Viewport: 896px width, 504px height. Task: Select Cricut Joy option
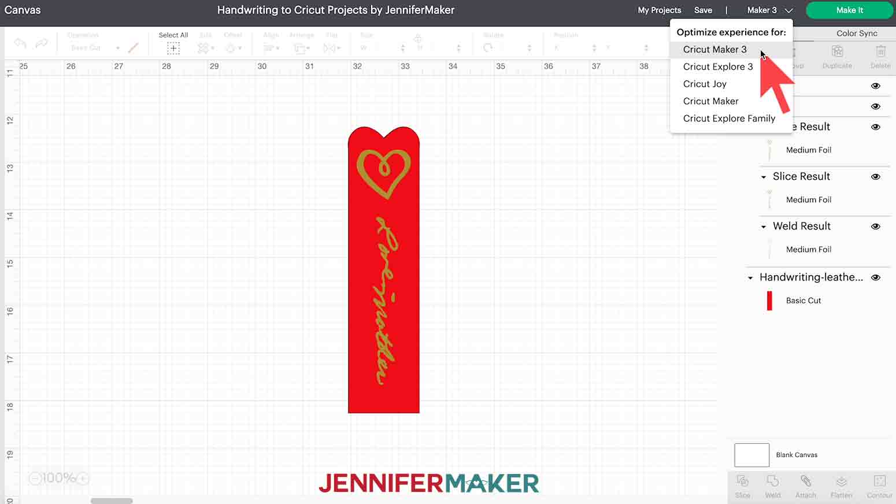click(731, 84)
